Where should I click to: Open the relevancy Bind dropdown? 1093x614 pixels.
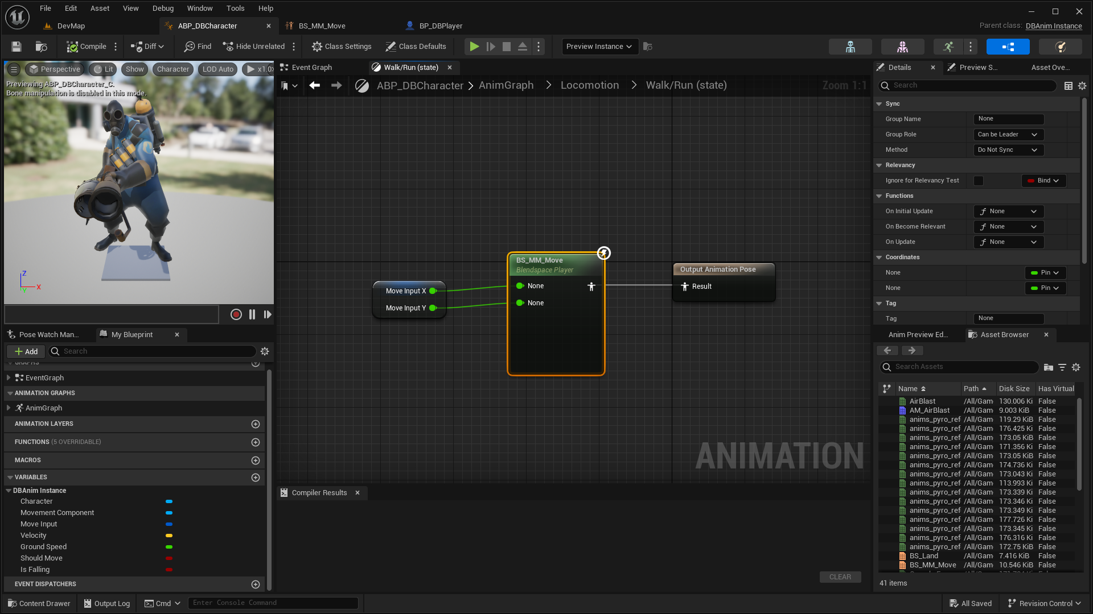1043,181
